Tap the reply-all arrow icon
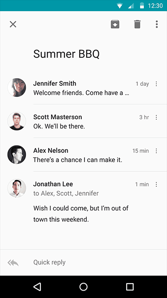 pos(13,263)
